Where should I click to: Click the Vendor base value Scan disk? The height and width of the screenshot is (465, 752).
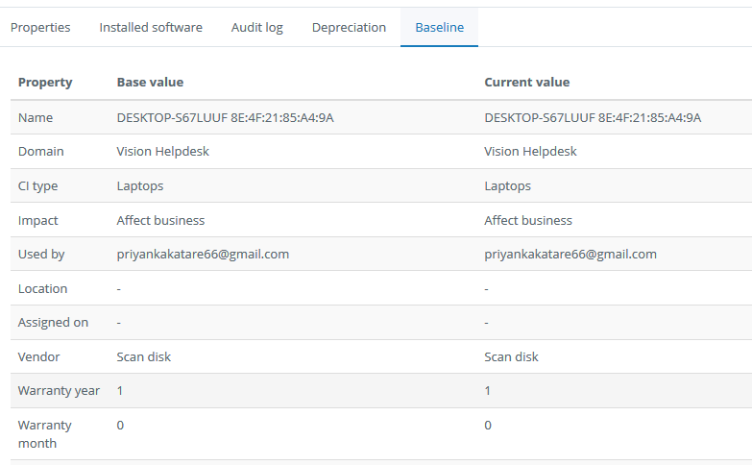pyautogui.click(x=144, y=356)
